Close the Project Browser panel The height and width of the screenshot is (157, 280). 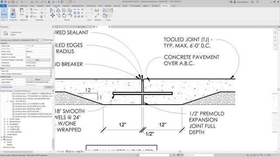tap(53, 91)
